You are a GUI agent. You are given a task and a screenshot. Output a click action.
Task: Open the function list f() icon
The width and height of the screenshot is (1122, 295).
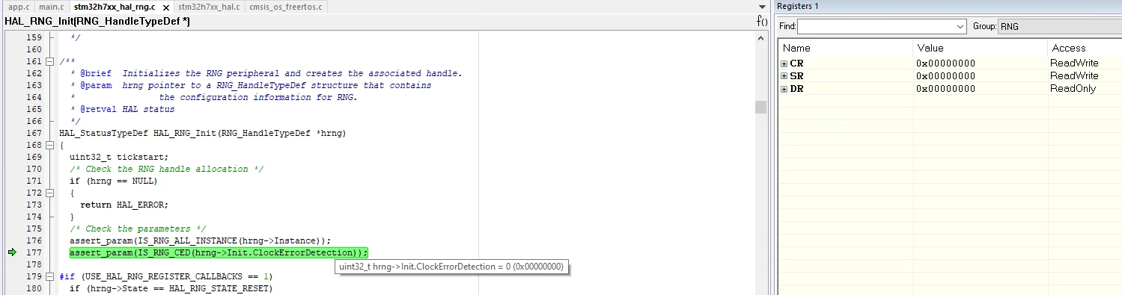pyautogui.click(x=762, y=22)
